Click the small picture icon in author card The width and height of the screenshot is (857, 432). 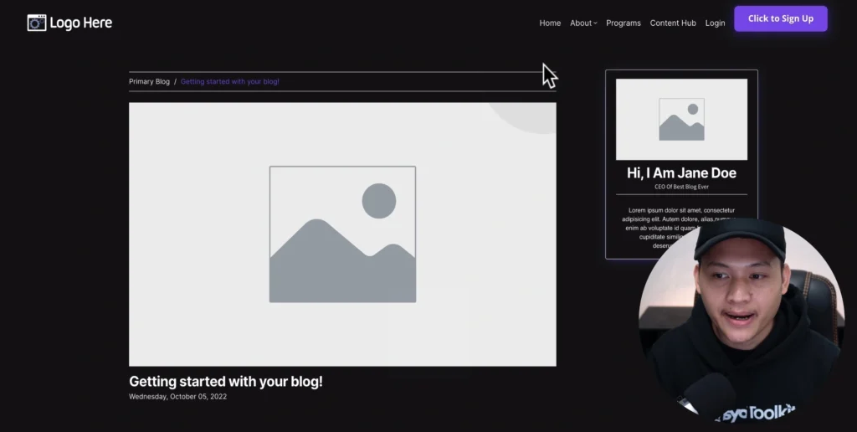[x=681, y=120]
